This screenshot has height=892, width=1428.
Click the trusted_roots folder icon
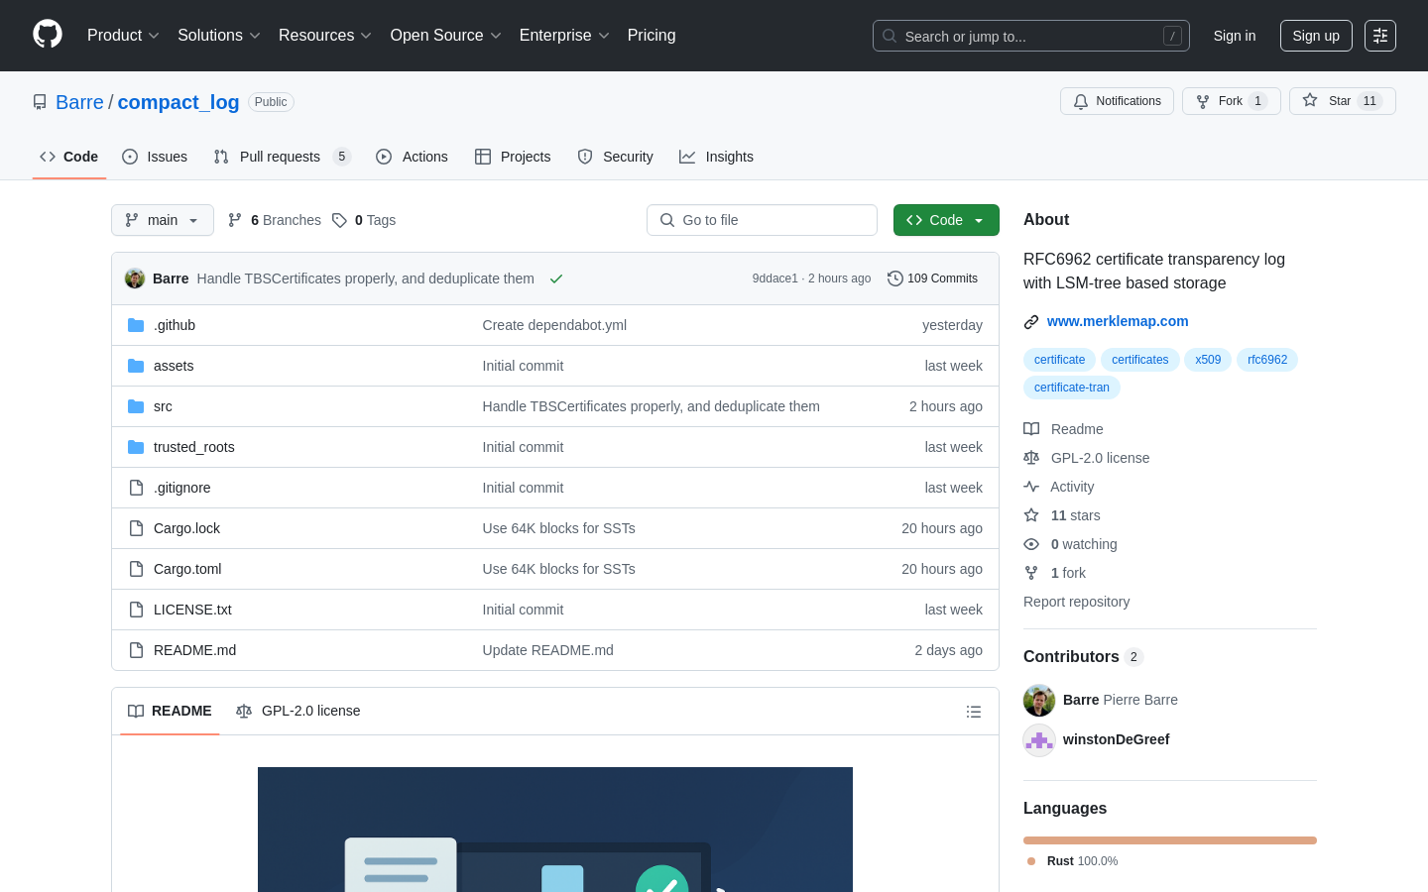136,447
